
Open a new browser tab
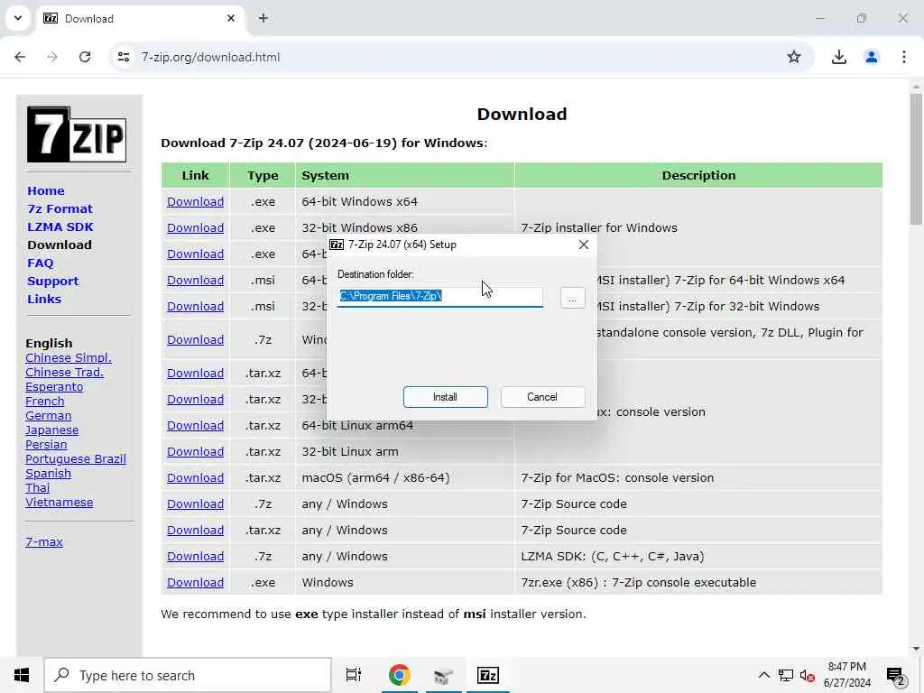click(263, 18)
